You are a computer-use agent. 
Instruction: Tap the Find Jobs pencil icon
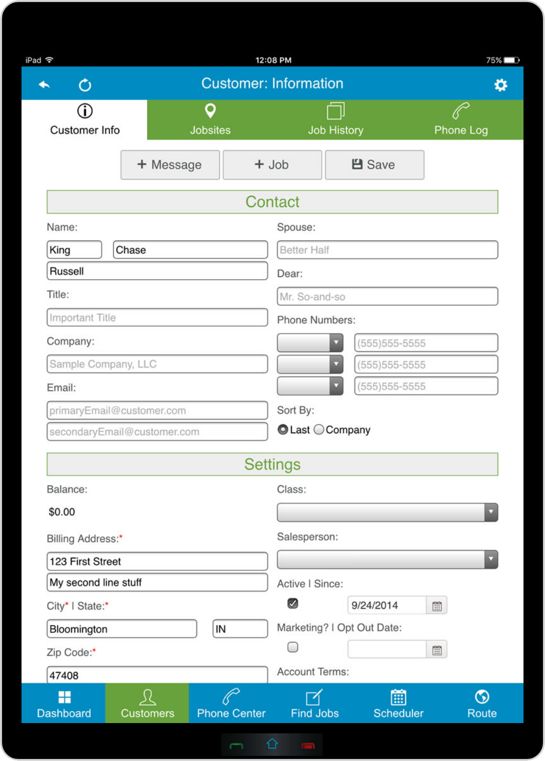pyautogui.click(x=315, y=697)
